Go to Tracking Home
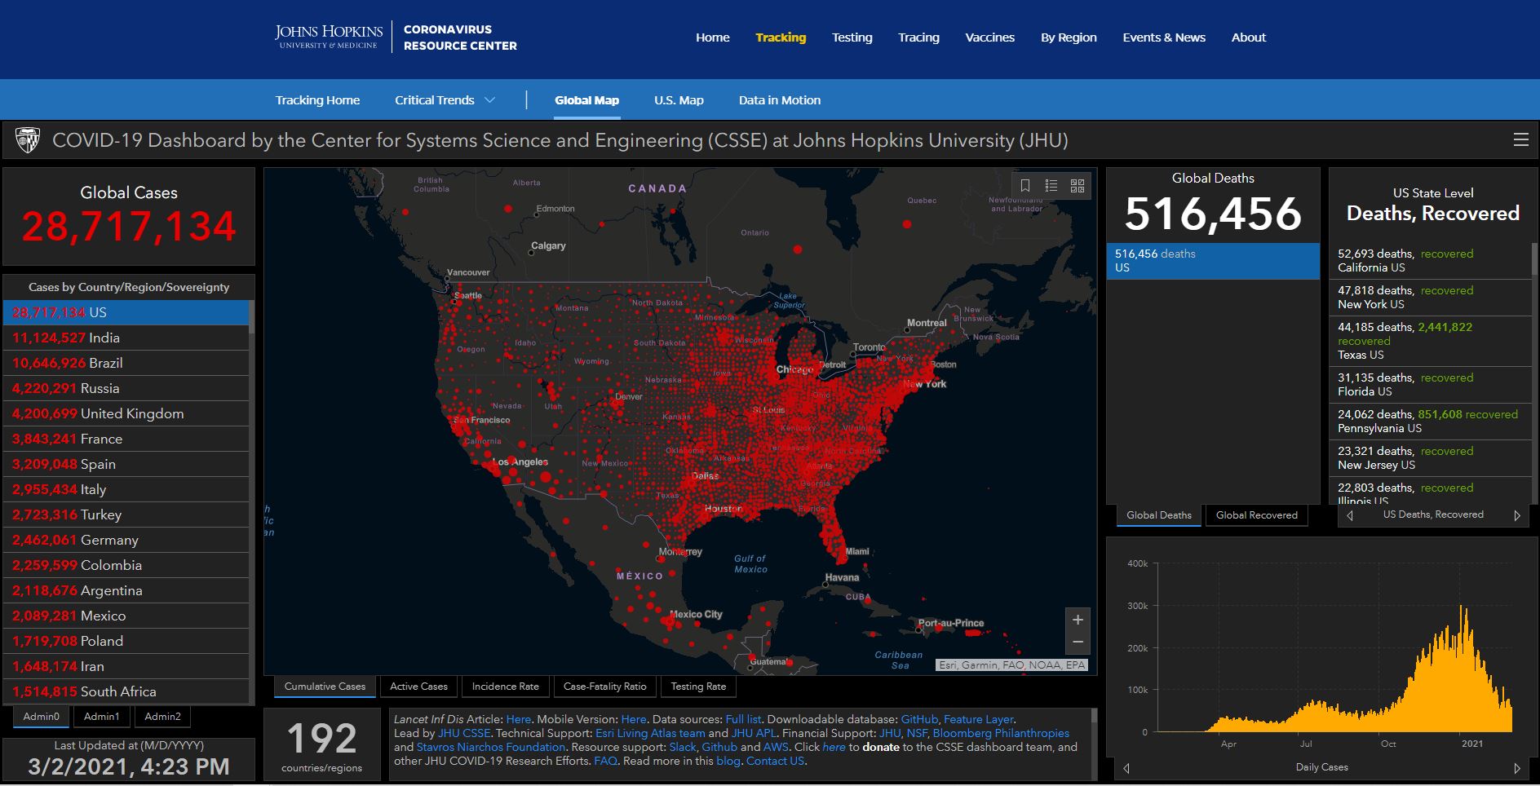The height and width of the screenshot is (786, 1540). click(x=317, y=100)
